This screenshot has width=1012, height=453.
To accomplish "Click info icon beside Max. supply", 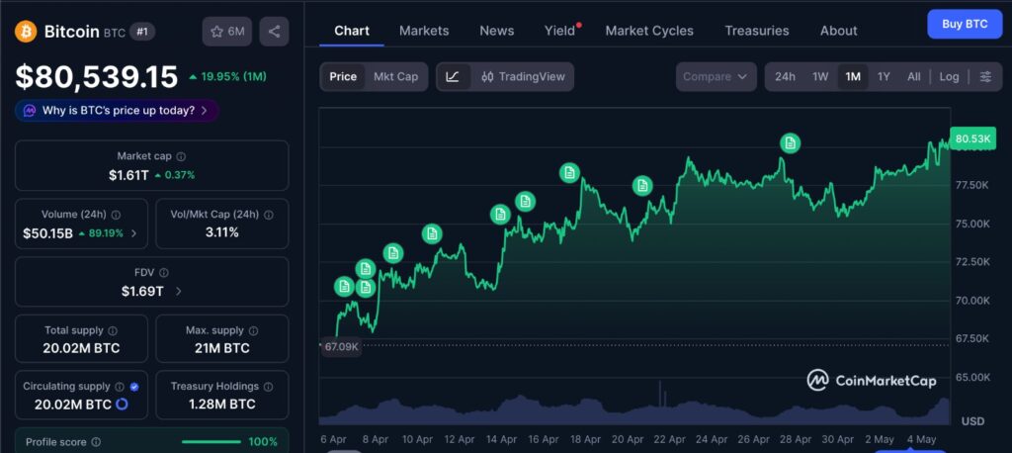I will (253, 330).
